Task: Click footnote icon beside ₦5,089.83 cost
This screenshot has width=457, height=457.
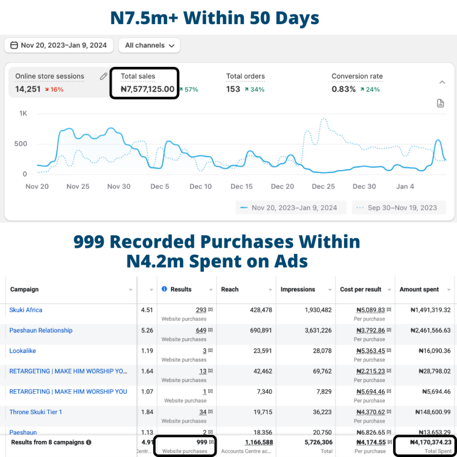Action: [389, 310]
